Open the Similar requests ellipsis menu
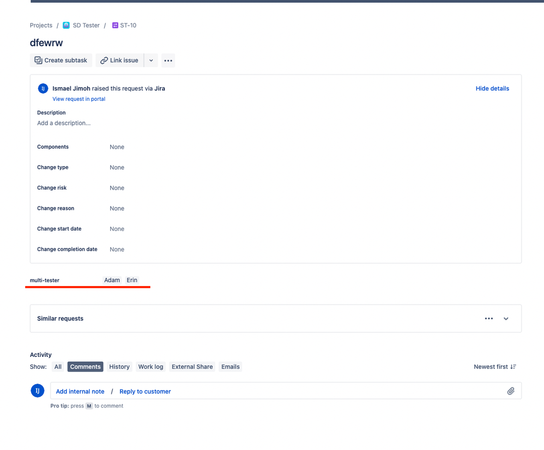The height and width of the screenshot is (450, 544). 488,318
